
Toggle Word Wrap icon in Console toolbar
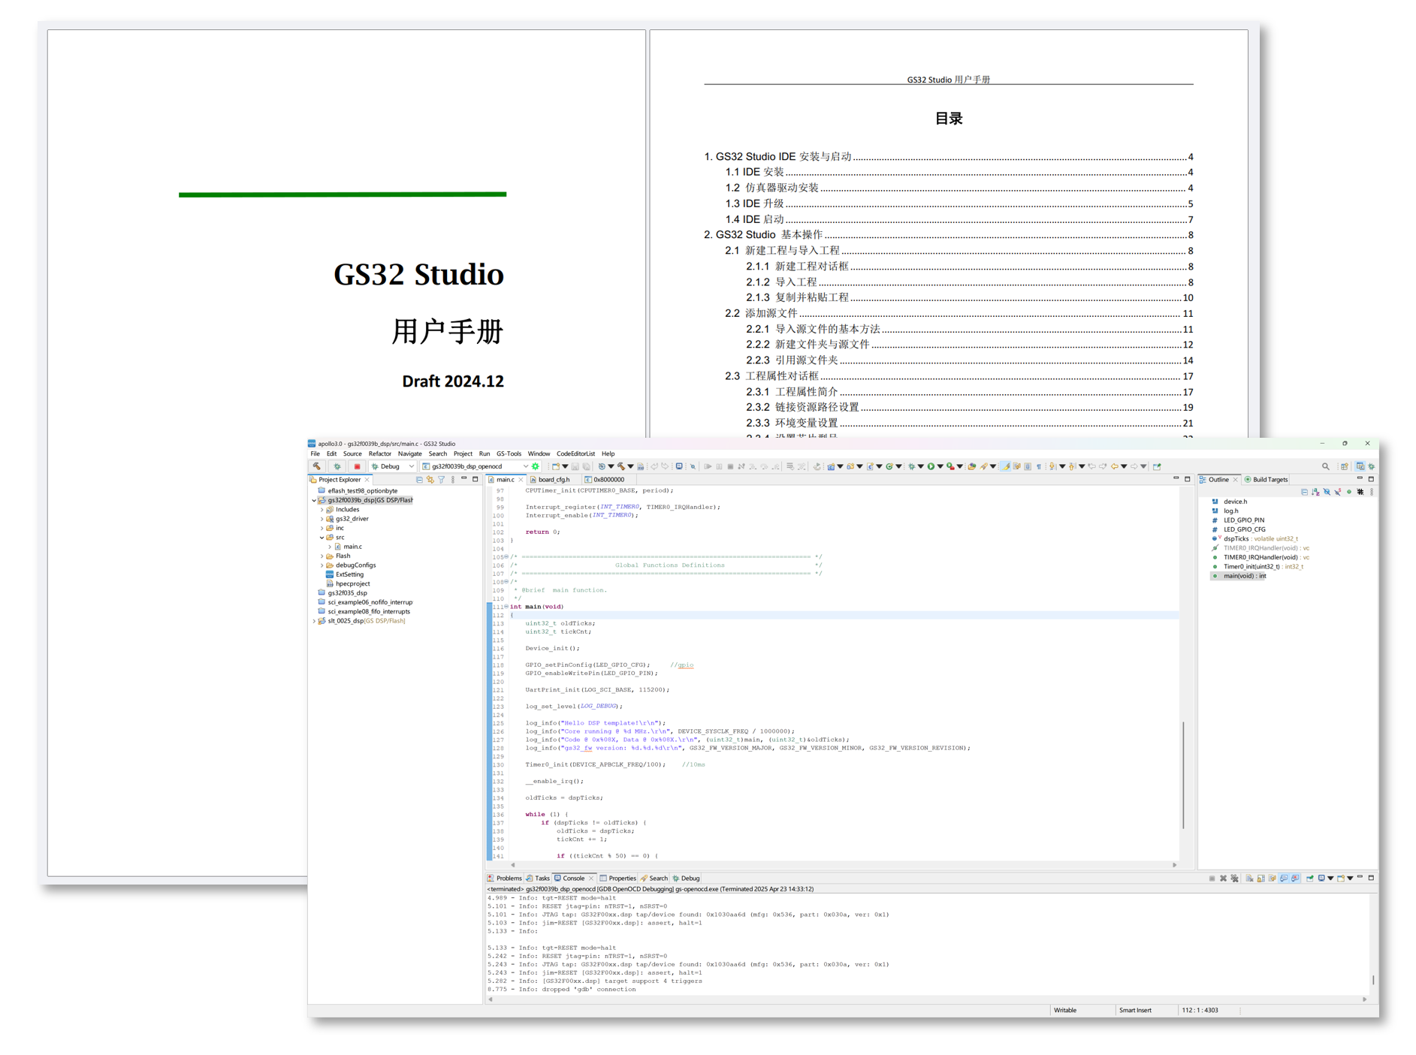pyautogui.click(x=1273, y=878)
